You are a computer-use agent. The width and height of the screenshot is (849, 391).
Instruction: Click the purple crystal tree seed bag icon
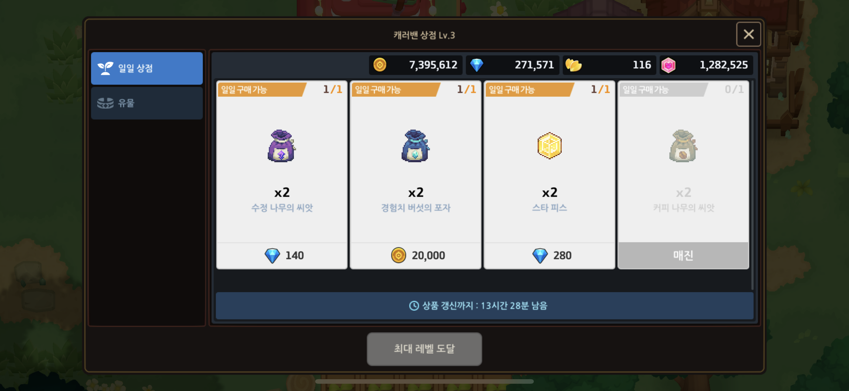281,146
